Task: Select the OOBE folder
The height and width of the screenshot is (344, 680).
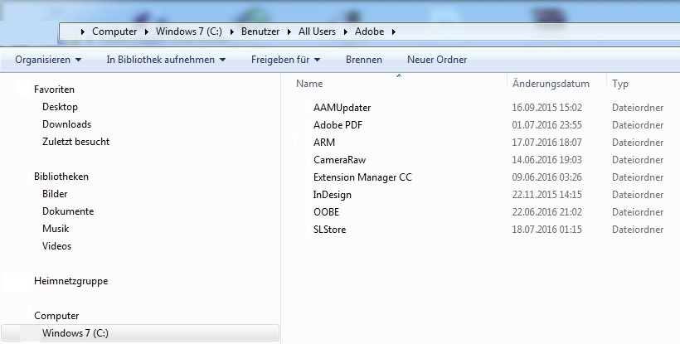Action: [326, 212]
